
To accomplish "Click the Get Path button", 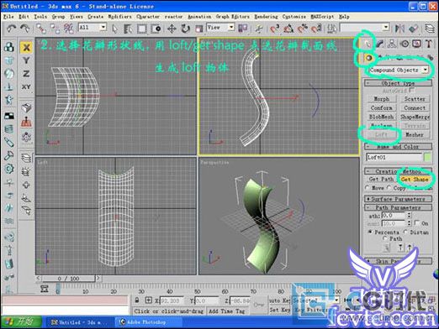I will [x=381, y=179].
